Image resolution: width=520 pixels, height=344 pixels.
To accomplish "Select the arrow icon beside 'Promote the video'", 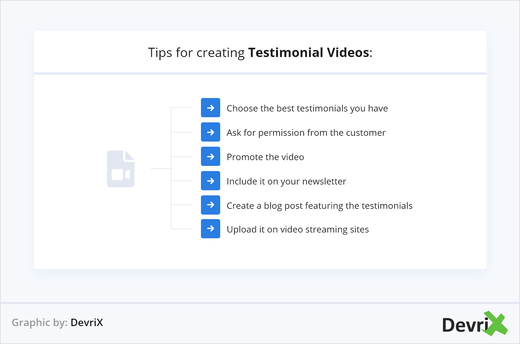I will [210, 156].
